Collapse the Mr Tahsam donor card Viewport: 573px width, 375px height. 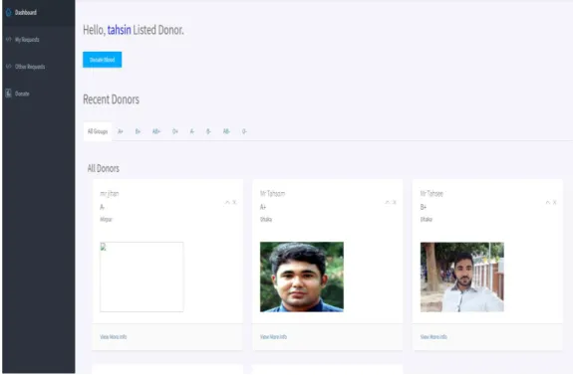388,202
